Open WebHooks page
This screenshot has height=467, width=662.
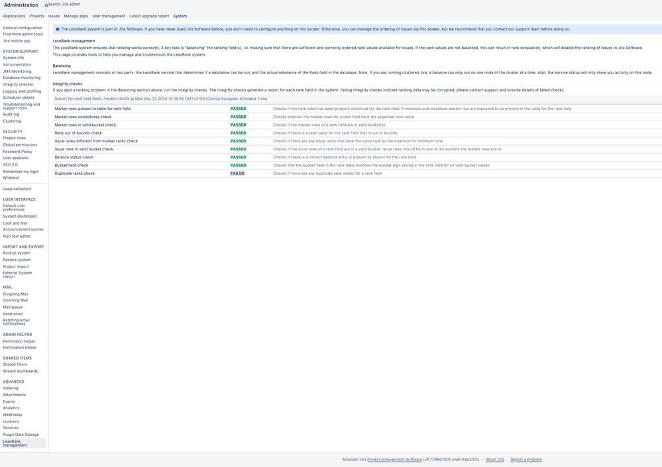13,415
